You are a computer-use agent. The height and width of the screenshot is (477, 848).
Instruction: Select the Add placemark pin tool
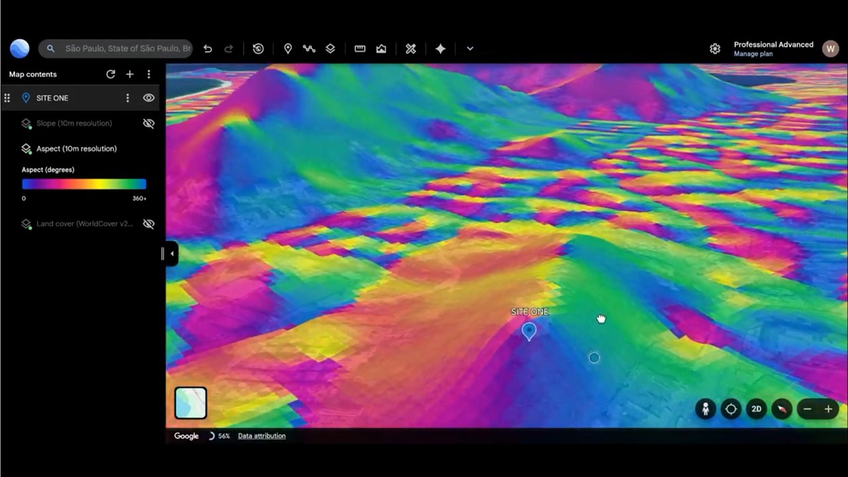pyautogui.click(x=288, y=48)
